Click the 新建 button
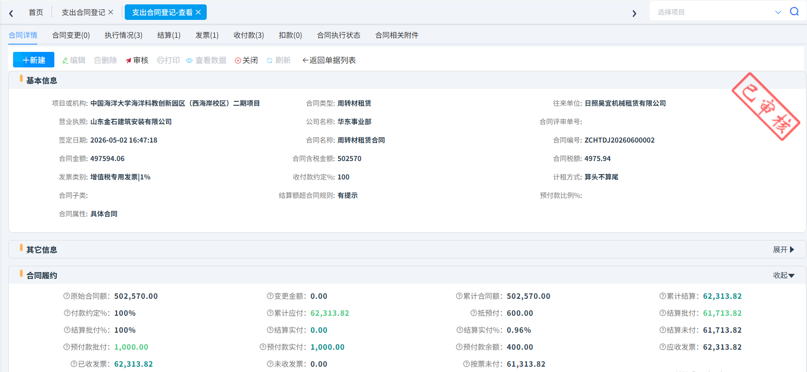Image resolution: width=807 pixels, height=372 pixels. [x=33, y=60]
